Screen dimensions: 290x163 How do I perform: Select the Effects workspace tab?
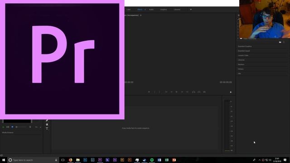(140, 10)
